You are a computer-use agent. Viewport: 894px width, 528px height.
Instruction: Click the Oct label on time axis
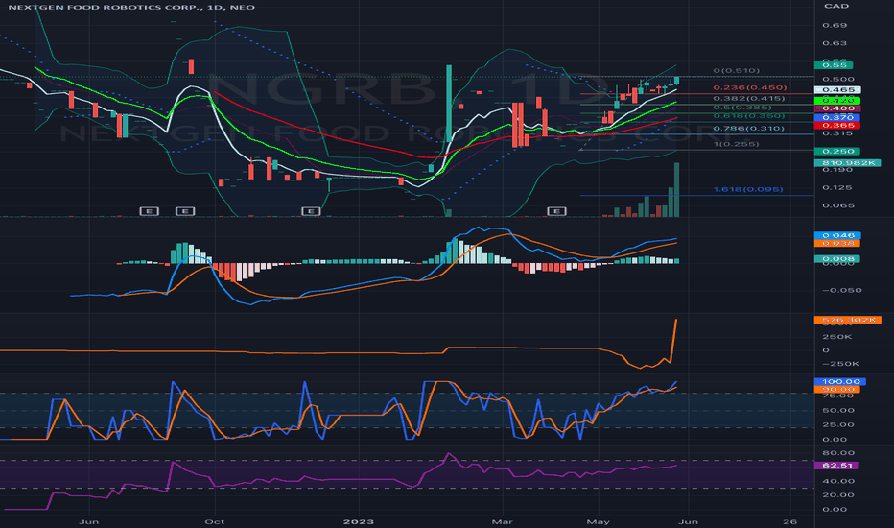[x=214, y=521]
